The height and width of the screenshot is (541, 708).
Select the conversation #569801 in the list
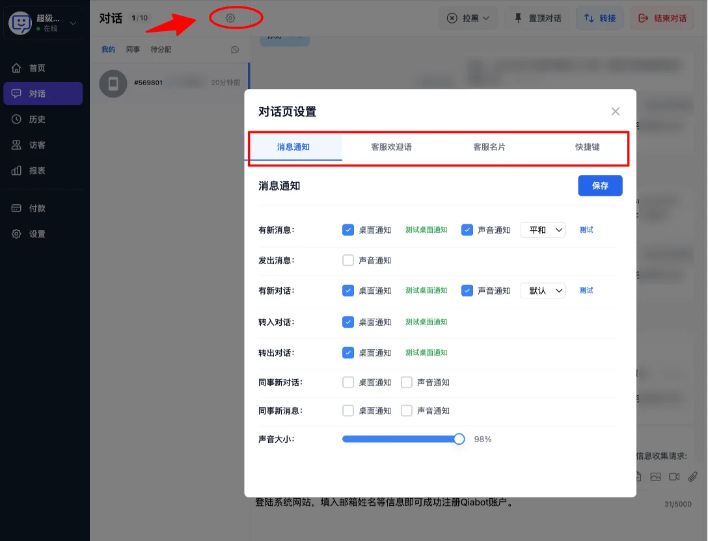(170, 83)
